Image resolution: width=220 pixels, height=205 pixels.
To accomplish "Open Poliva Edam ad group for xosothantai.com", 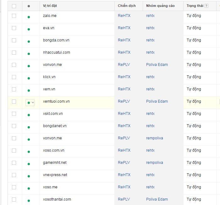I will pyautogui.click(x=157, y=199).
